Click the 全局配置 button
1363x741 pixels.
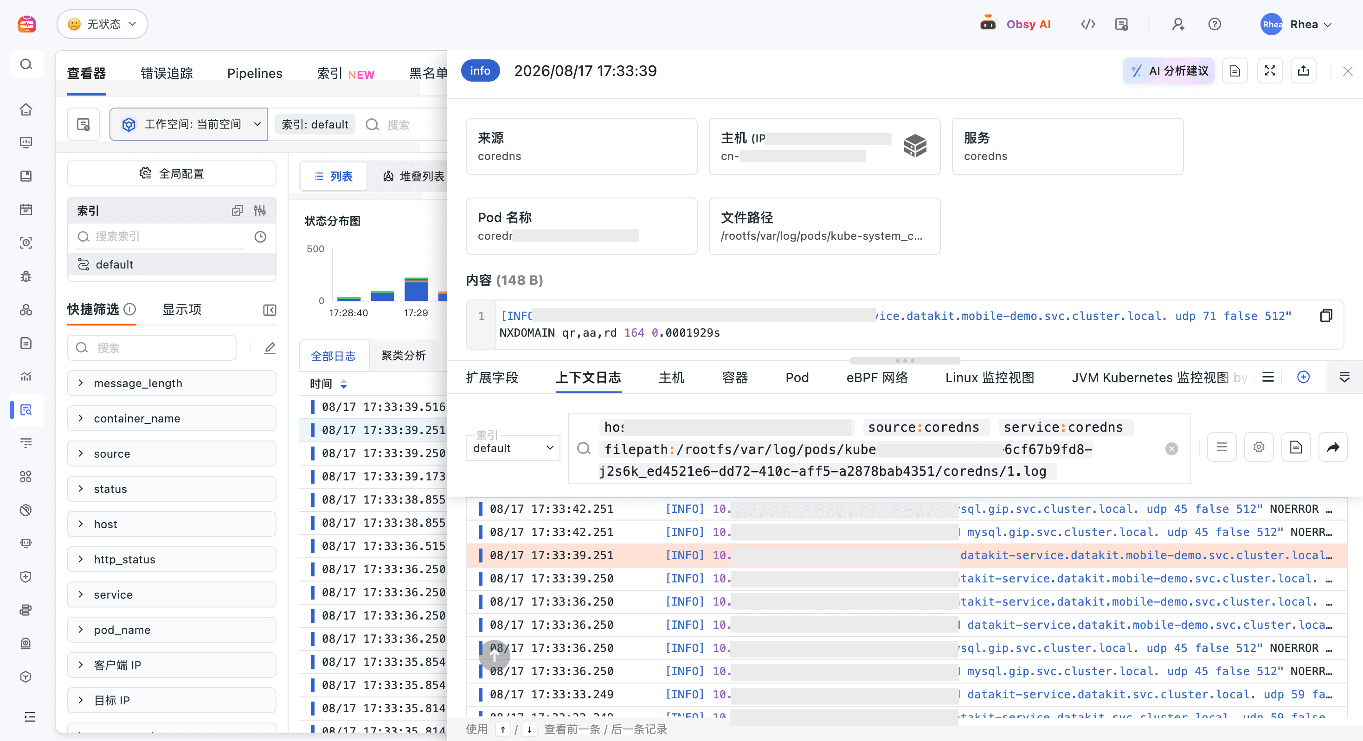[172, 173]
